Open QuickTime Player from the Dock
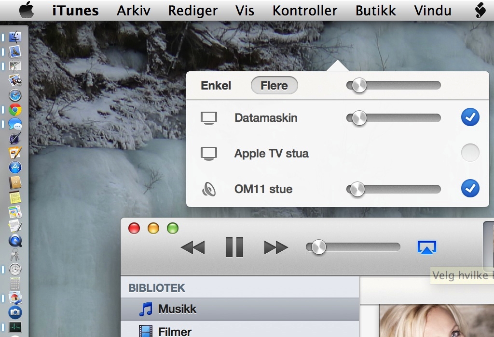 pyautogui.click(x=15, y=241)
